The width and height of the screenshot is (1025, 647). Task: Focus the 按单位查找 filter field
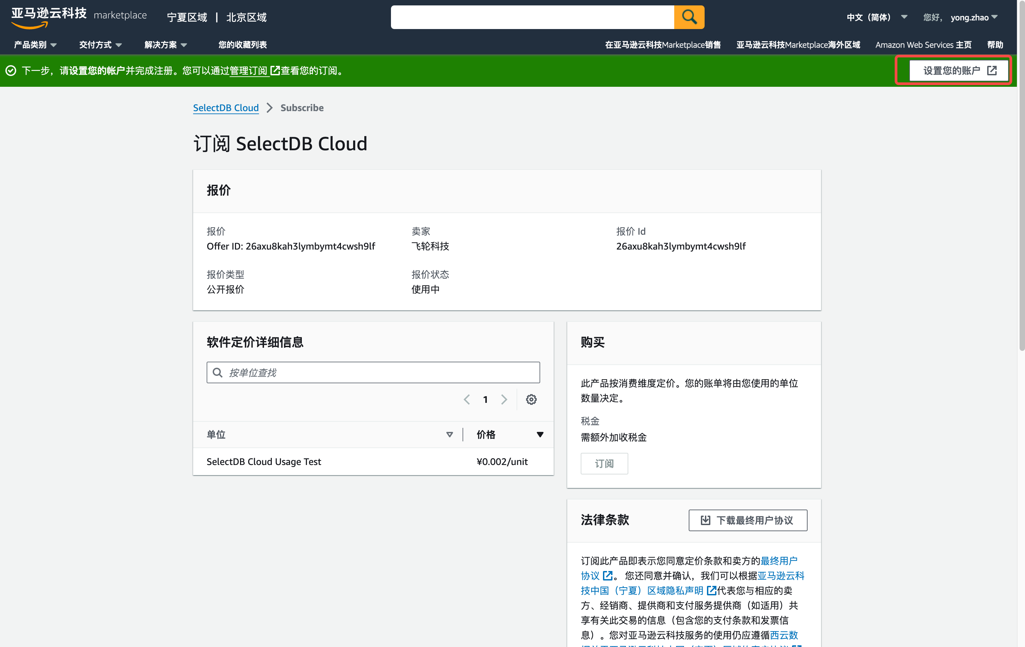(x=373, y=372)
